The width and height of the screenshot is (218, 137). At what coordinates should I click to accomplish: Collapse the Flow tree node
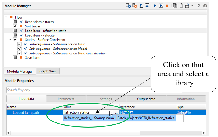coord(6,17)
